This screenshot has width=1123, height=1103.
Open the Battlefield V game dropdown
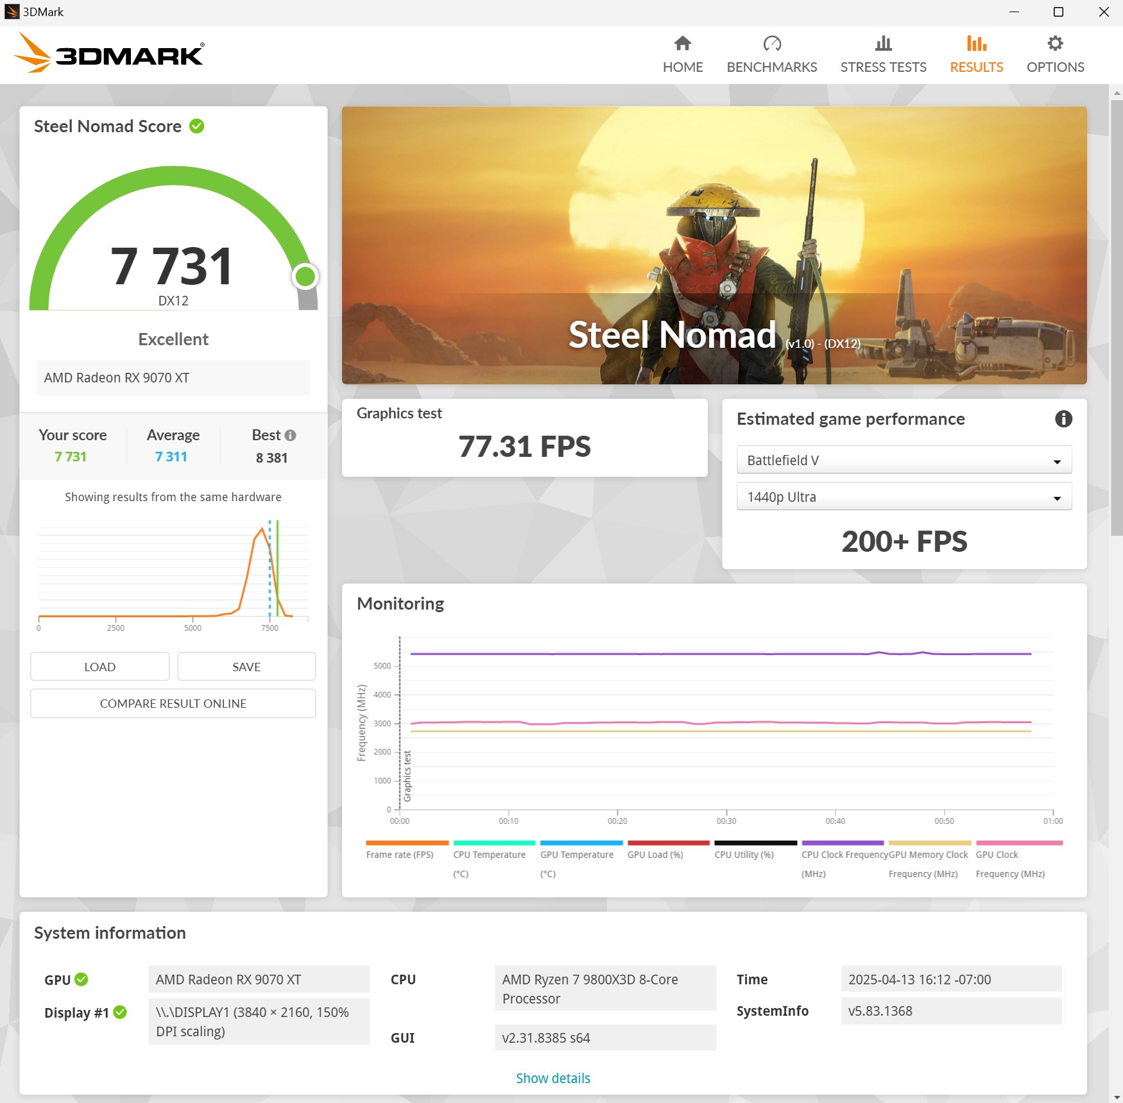(904, 459)
